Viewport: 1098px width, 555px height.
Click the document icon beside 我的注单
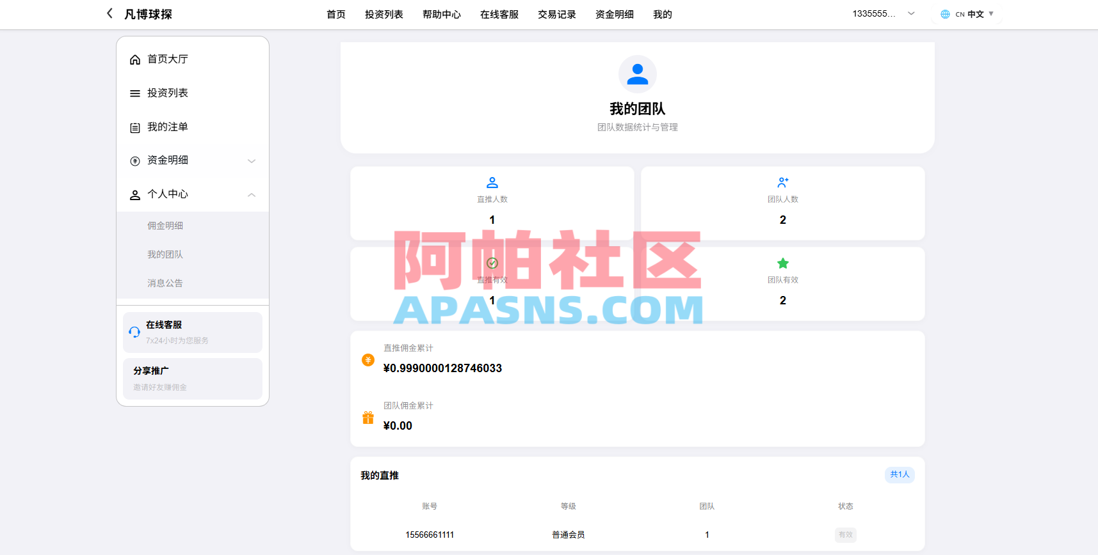tap(135, 128)
